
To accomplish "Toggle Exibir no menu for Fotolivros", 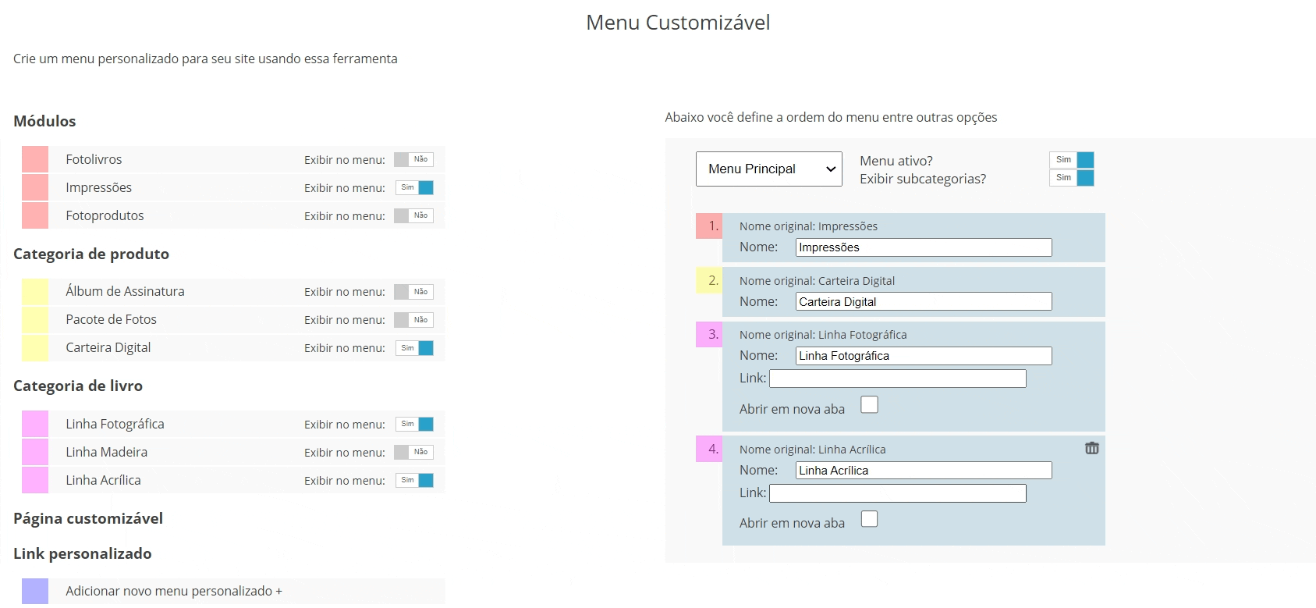I will click(x=413, y=159).
